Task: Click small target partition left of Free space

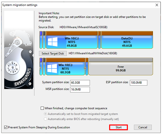Action: 87,66
